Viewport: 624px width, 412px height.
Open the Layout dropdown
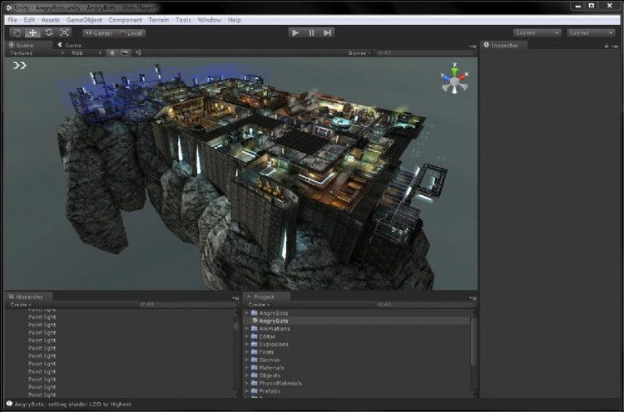click(591, 33)
